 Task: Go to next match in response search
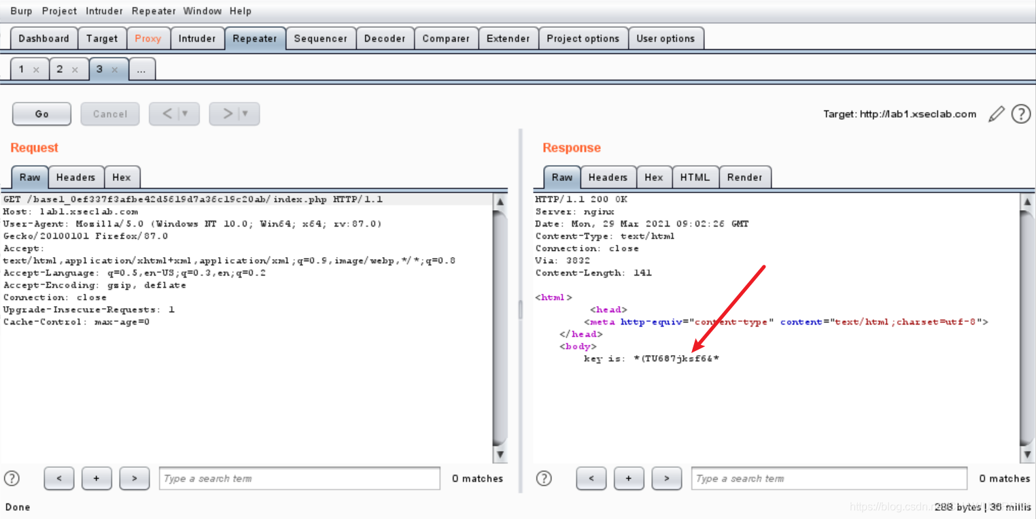click(667, 478)
